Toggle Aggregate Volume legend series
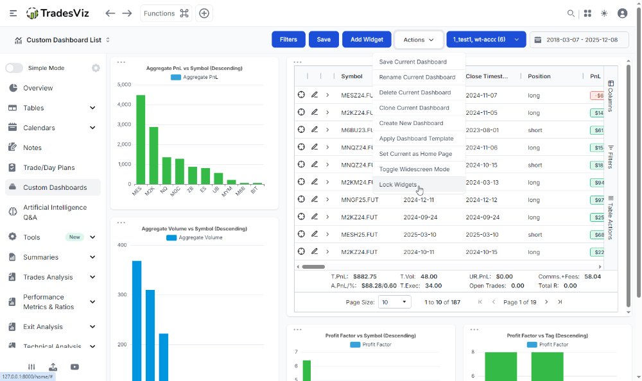642x381 pixels. tap(194, 237)
